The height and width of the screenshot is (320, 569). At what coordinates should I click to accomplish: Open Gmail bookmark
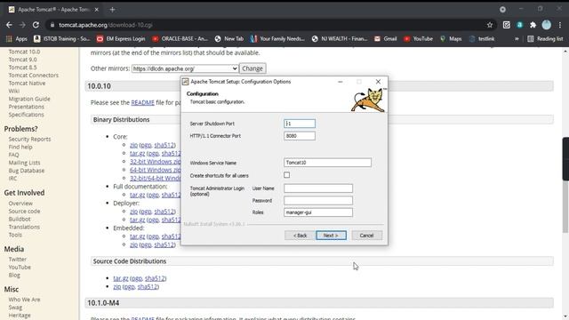pos(385,39)
